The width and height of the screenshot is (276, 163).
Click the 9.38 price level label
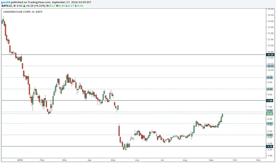coord(270,78)
